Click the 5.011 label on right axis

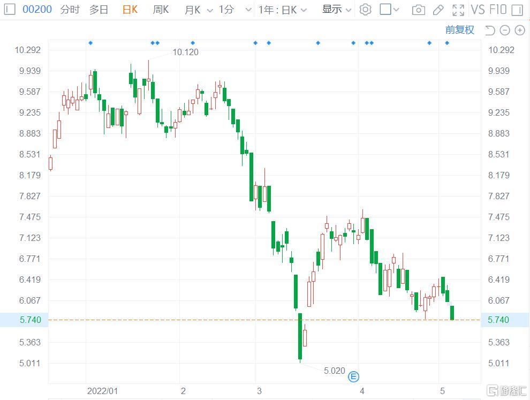coord(498,363)
